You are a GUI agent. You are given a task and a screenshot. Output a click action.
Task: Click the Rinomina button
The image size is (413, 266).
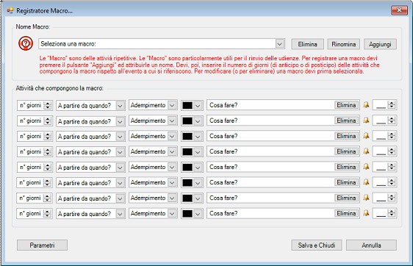coord(344,44)
